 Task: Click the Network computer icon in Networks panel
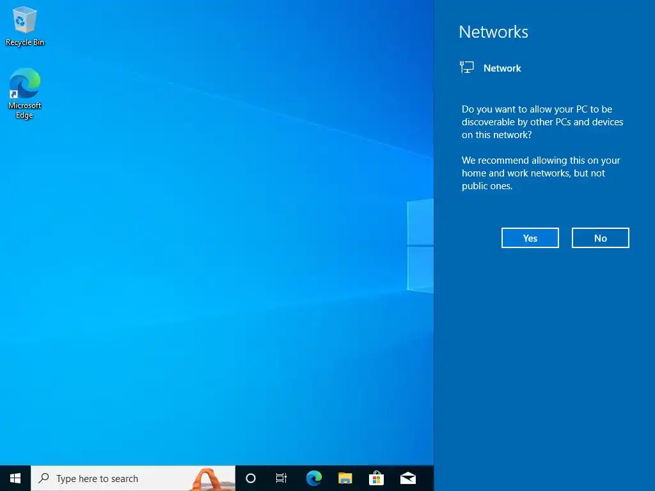pos(466,67)
